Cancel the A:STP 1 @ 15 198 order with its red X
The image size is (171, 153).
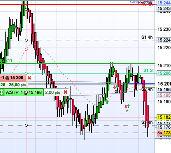(65, 92)
